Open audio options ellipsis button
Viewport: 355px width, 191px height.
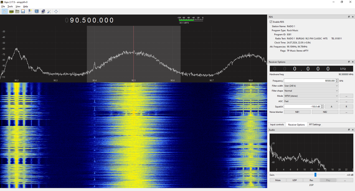point(345,180)
